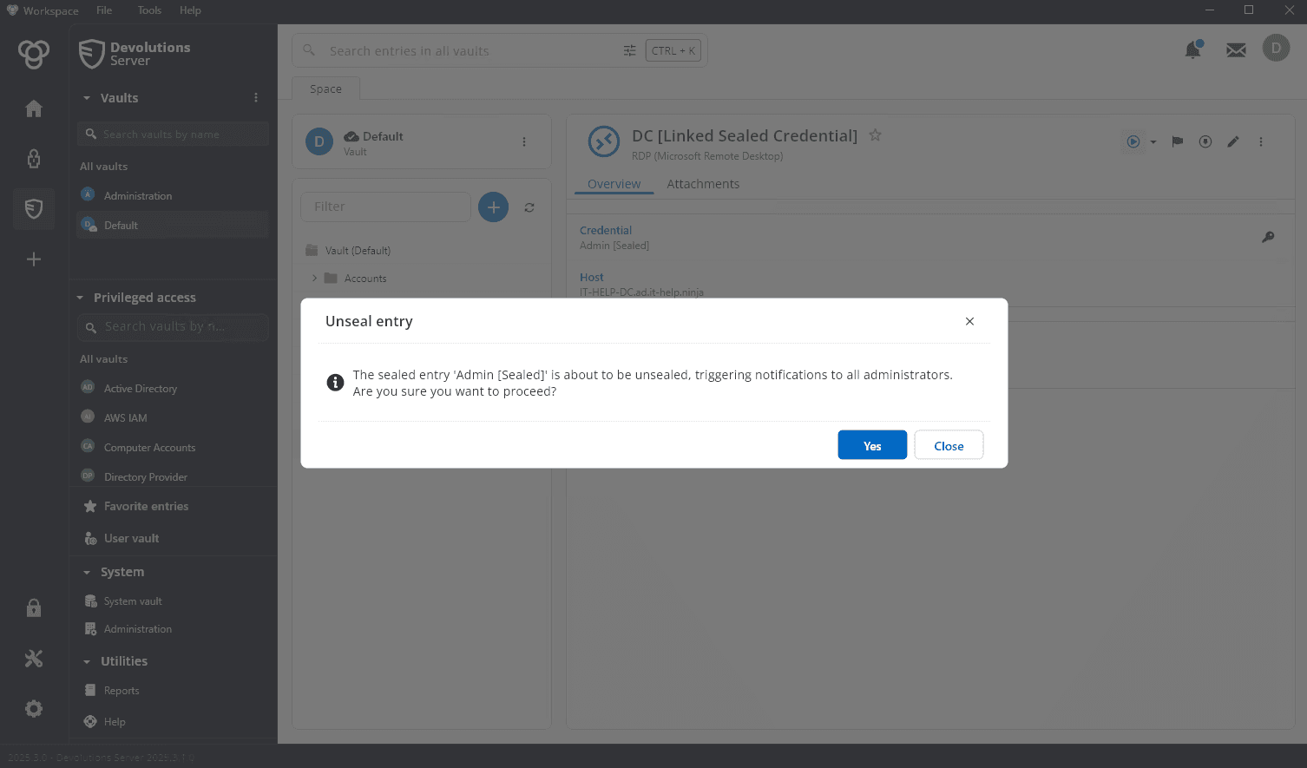Select the Space tab
1307x768 pixels.
coord(325,88)
